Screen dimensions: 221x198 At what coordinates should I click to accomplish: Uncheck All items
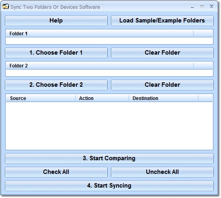click(x=162, y=172)
